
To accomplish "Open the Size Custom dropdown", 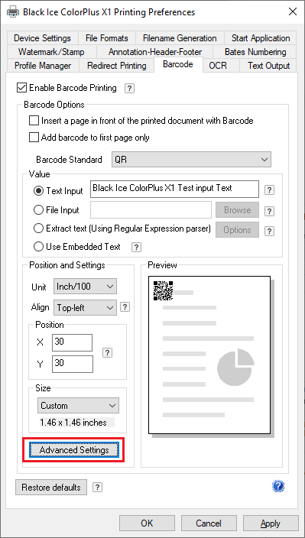I will 78,406.
